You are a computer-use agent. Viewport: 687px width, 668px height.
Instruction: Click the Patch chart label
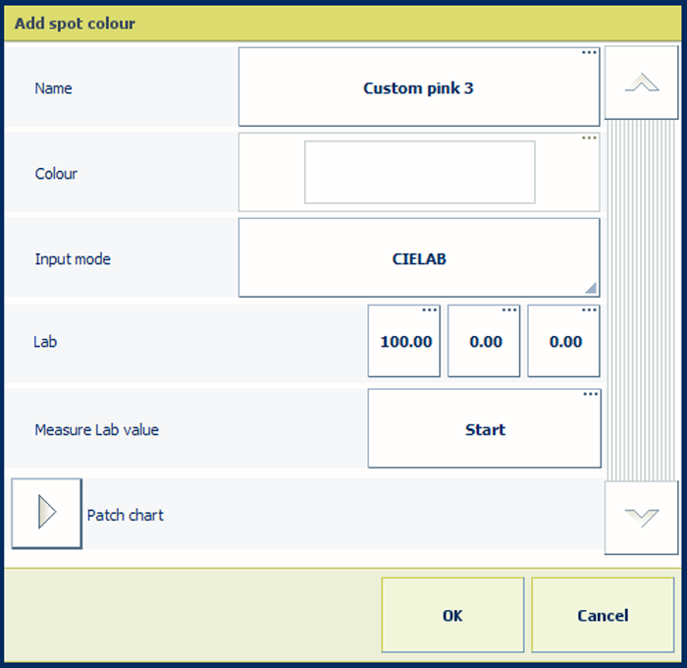pos(125,515)
